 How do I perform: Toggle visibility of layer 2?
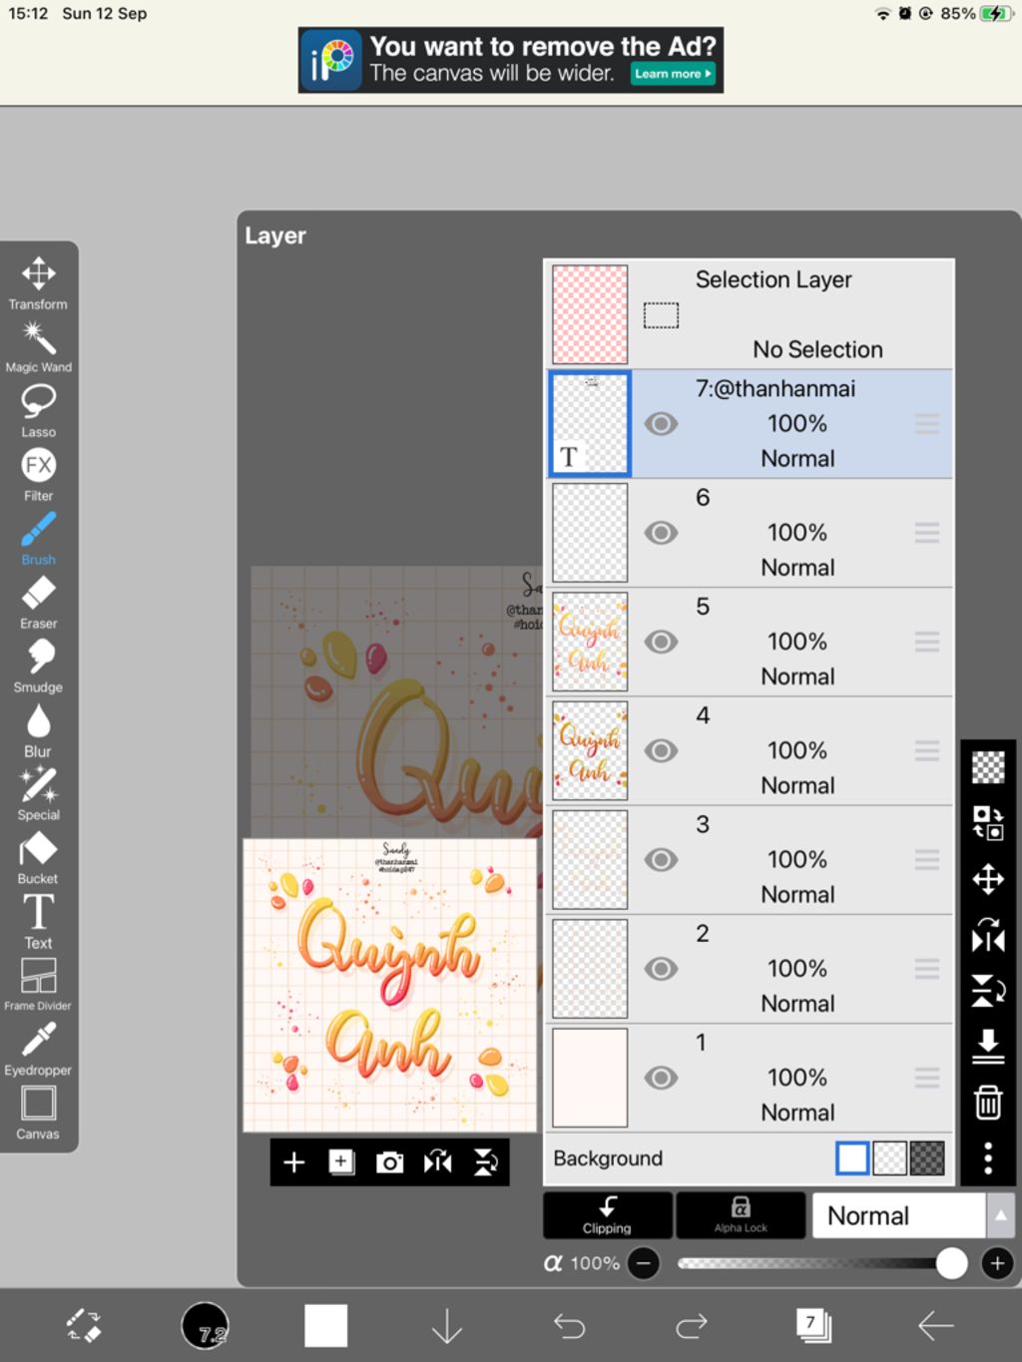point(661,968)
